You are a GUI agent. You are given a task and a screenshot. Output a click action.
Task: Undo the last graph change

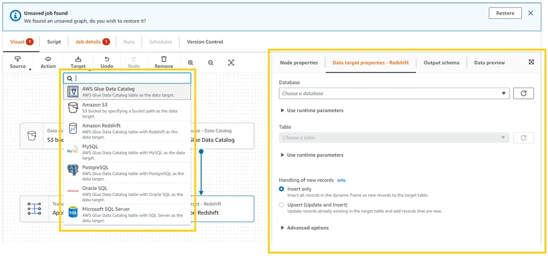pyautogui.click(x=107, y=62)
